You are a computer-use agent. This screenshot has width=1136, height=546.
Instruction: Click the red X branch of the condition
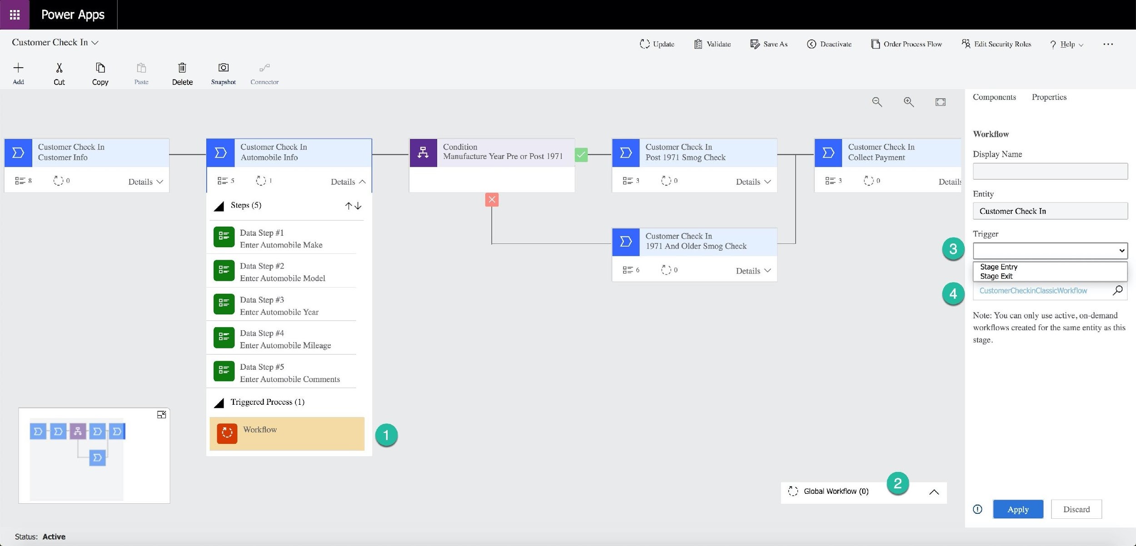tap(492, 199)
